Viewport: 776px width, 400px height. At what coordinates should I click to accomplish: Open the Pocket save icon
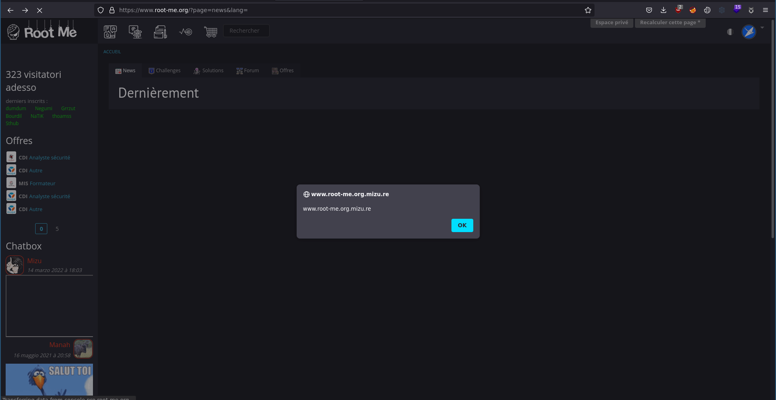[649, 10]
